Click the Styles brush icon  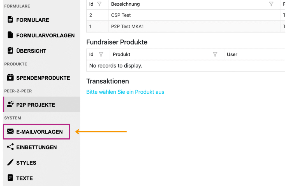10,162
